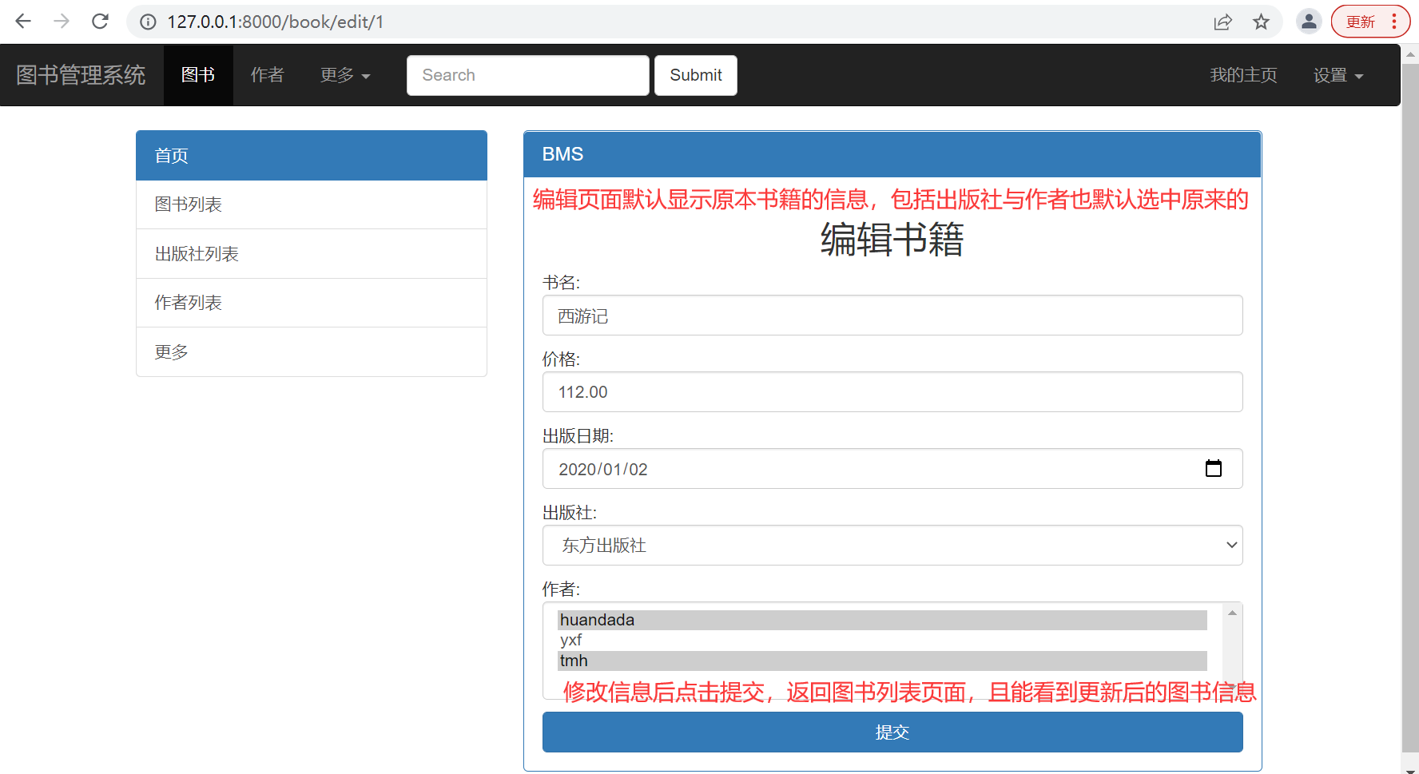This screenshot has width=1419, height=774.
Task: Share this page via the share icon
Action: click(1223, 22)
